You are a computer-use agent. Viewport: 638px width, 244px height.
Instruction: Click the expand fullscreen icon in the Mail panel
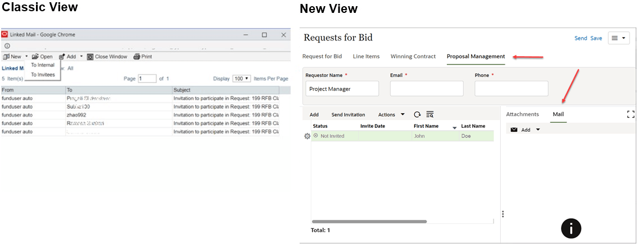(x=631, y=114)
